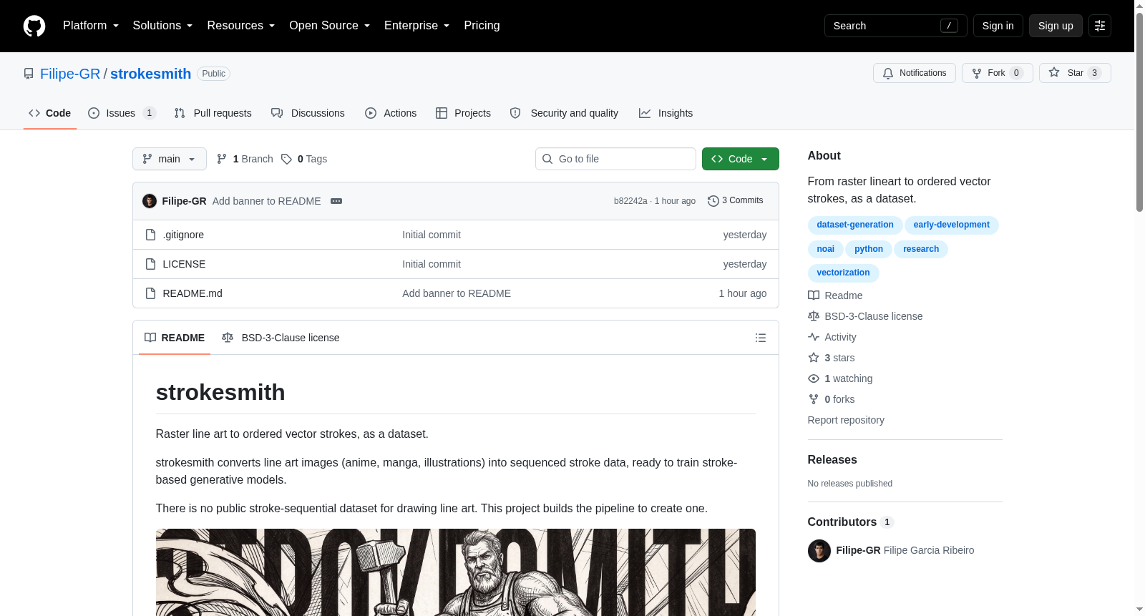
Task: Click Filipe-GR contributor avatar
Action: [819, 551]
